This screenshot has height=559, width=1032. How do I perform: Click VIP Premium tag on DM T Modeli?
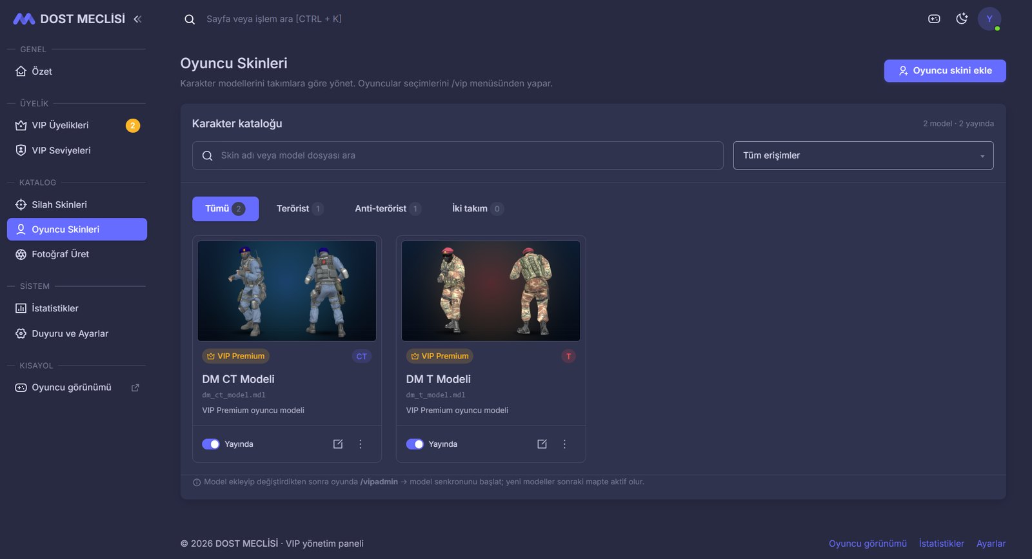coord(440,356)
